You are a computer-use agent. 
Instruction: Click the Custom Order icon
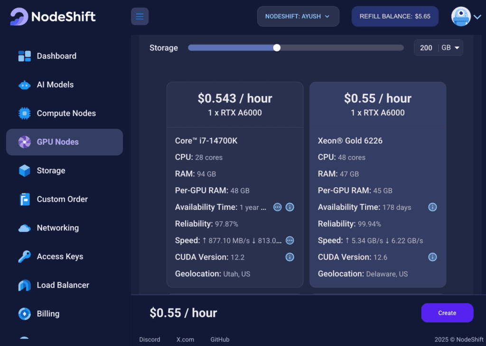tap(25, 200)
